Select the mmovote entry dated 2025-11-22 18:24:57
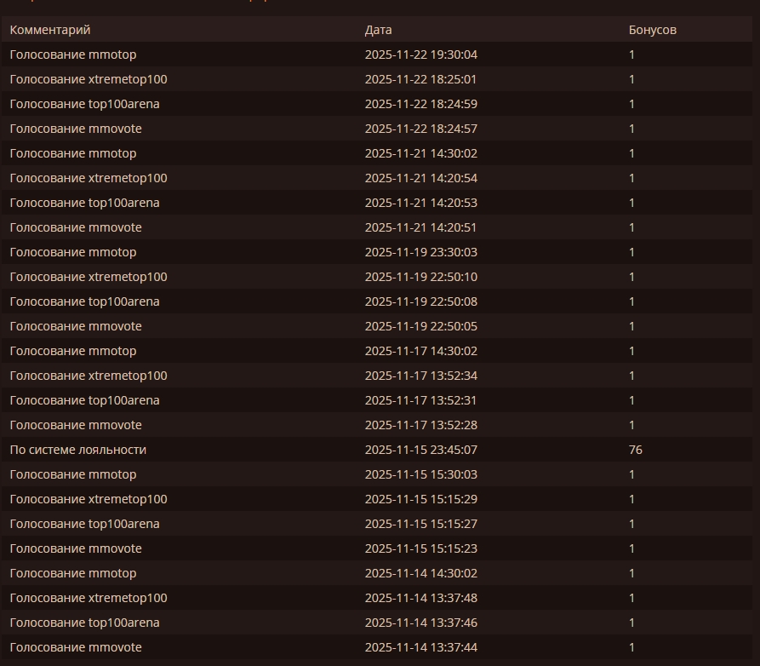Viewport: 760px width, 666px height. pyautogui.click(x=76, y=129)
